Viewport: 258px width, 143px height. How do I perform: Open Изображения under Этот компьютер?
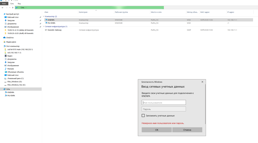(x=13, y=65)
